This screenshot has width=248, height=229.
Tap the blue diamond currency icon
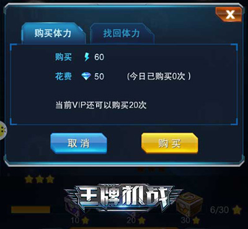coord(86,76)
